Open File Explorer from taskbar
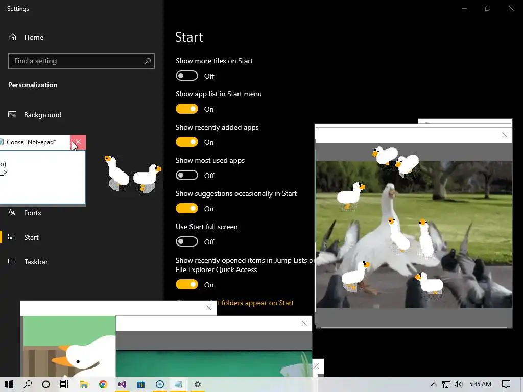This screenshot has height=392, width=523. pyautogui.click(x=84, y=384)
